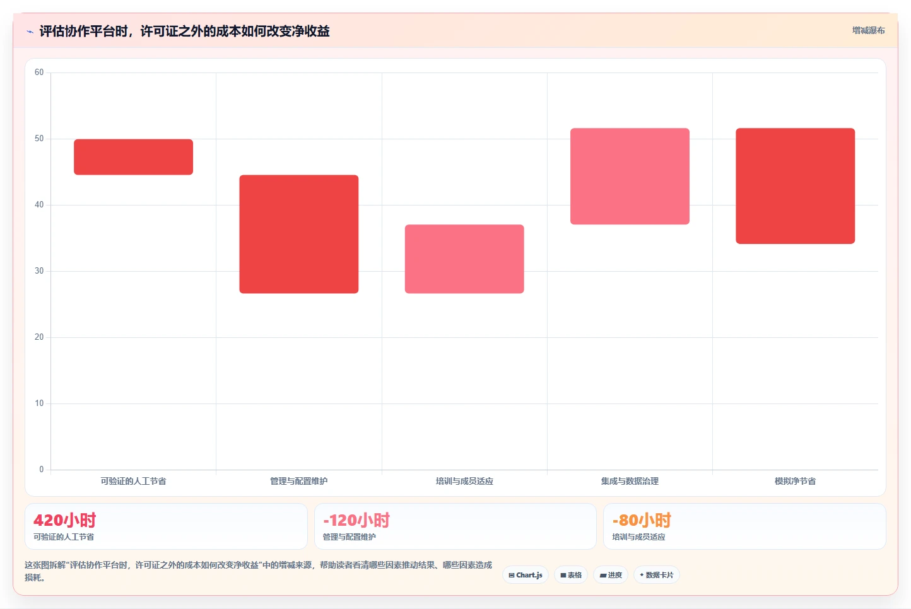Click the 420小时 value card
The image size is (911, 609).
(166, 526)
